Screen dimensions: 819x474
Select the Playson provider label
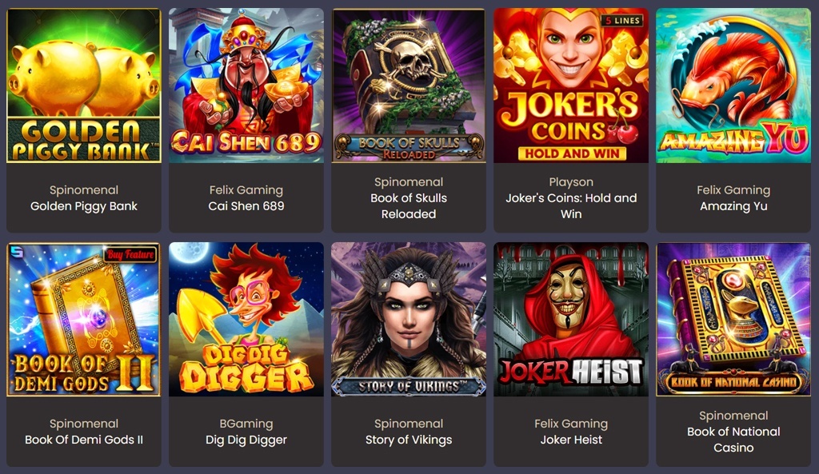pyautogui.click(x=571, y=182)
